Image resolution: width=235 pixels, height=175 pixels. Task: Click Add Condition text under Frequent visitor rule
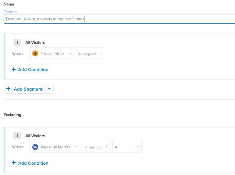(x=33, y=69)
